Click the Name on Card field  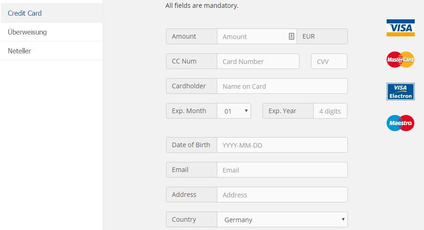pyautogui.click(x=282, y=86)
